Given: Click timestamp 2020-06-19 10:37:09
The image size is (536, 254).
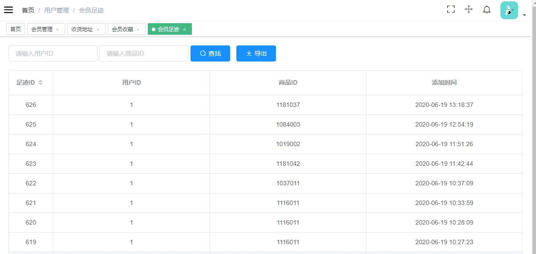Looking at the screenshot, I should [x=444, y=183].
